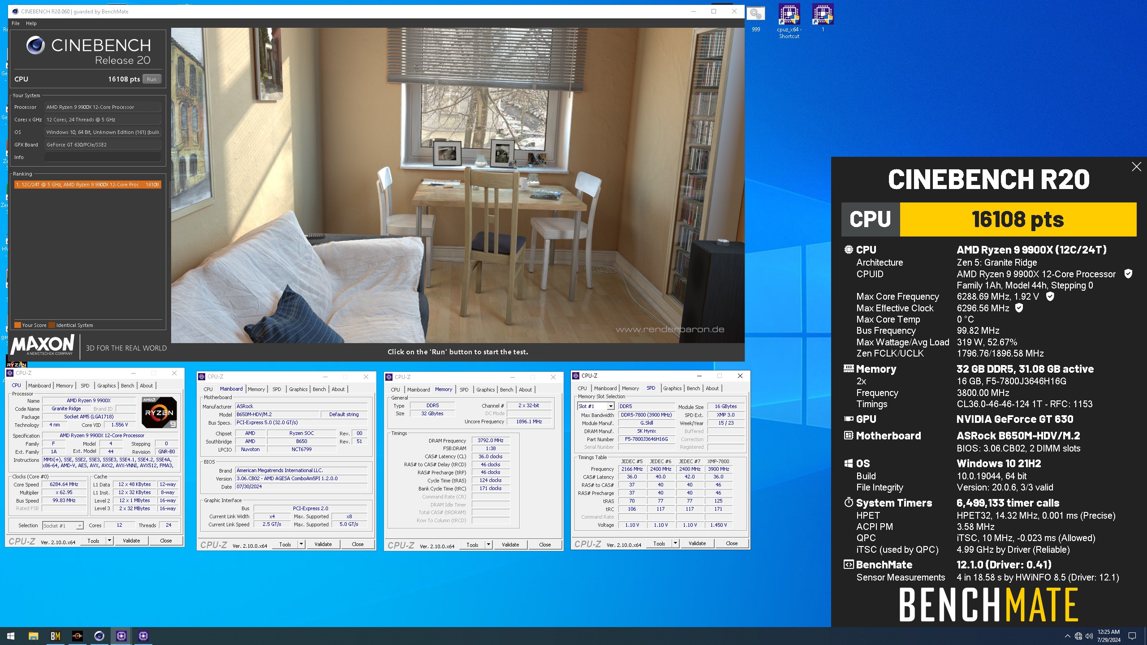1147x645 pixels.
Task: Open BenchMate (BM) from the taskbar
Action: point(55,636)
